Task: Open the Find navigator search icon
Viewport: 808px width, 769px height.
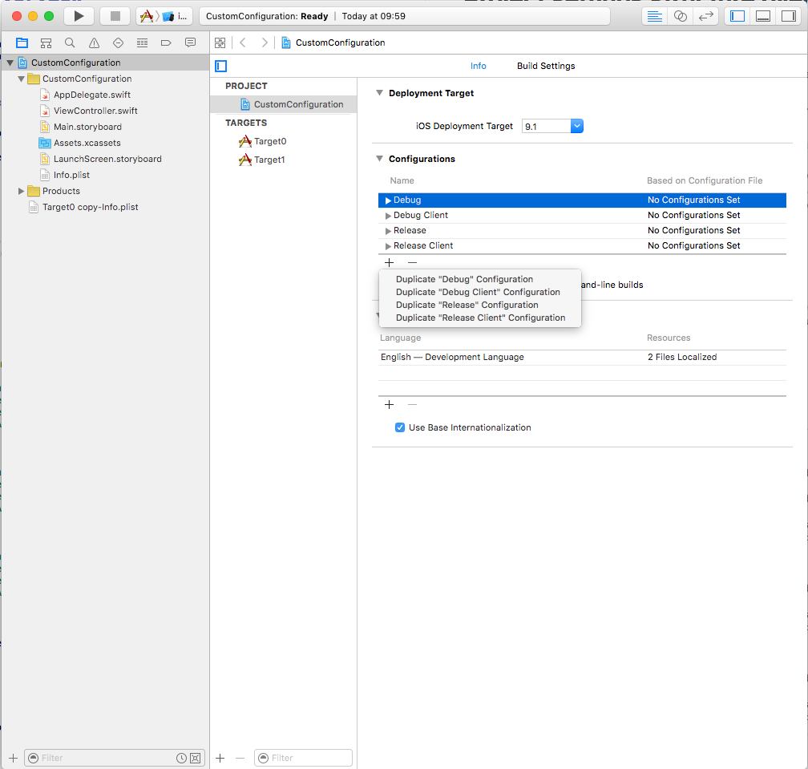Action: [70, 42]
